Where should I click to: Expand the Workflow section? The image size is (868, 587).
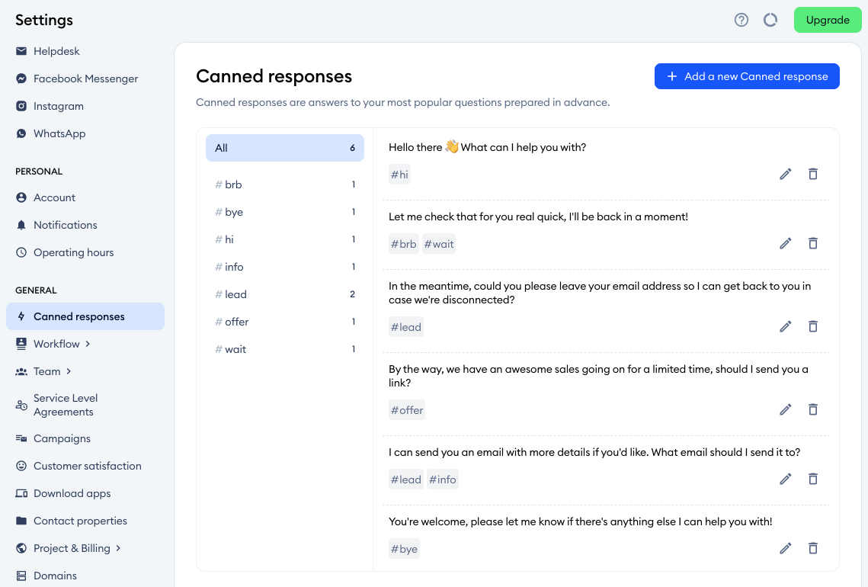(56, 344)
